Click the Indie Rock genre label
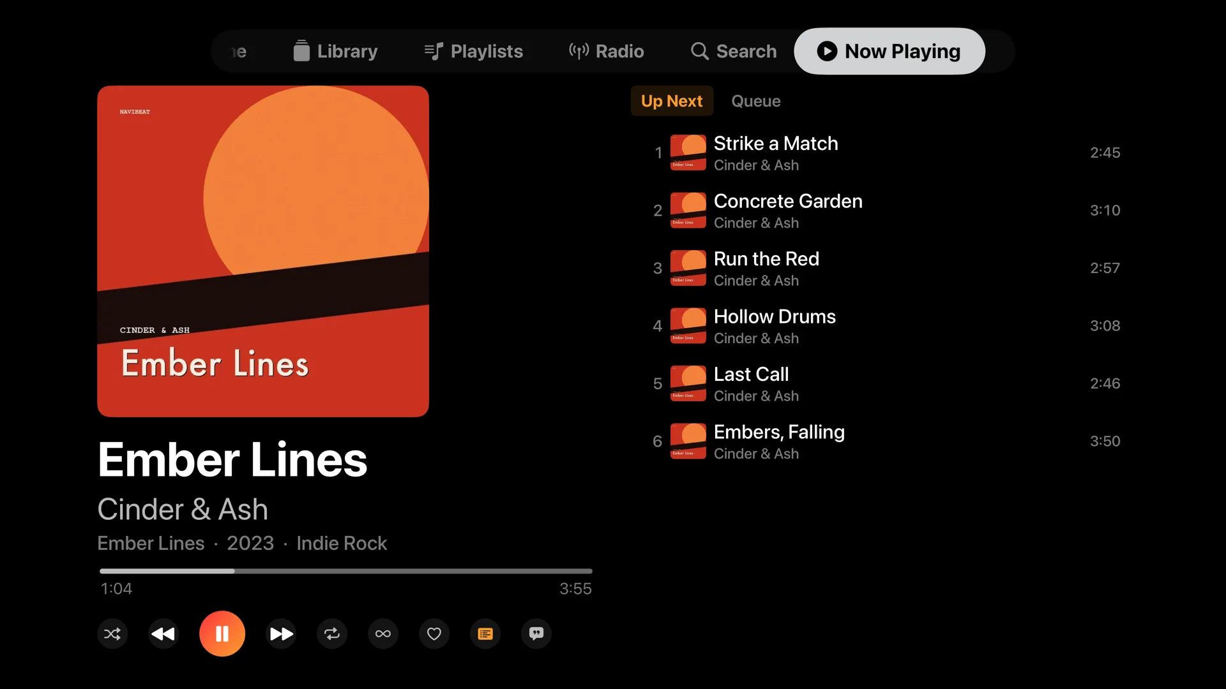 [342, 544]
